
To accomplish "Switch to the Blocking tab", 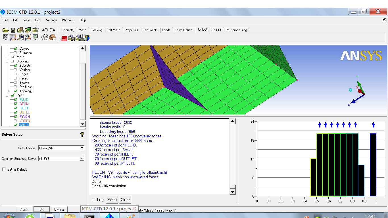I will pyautogui.click(x=96, y=30).
